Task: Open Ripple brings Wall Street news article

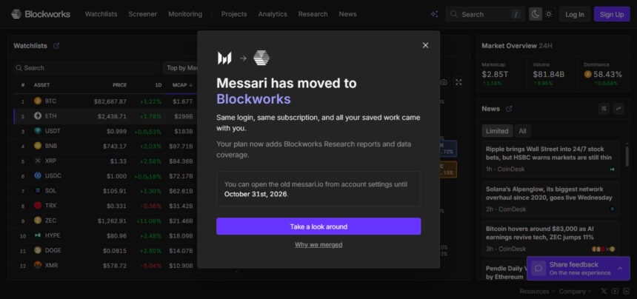Action: pyautogui.click(x=550, y=158)
